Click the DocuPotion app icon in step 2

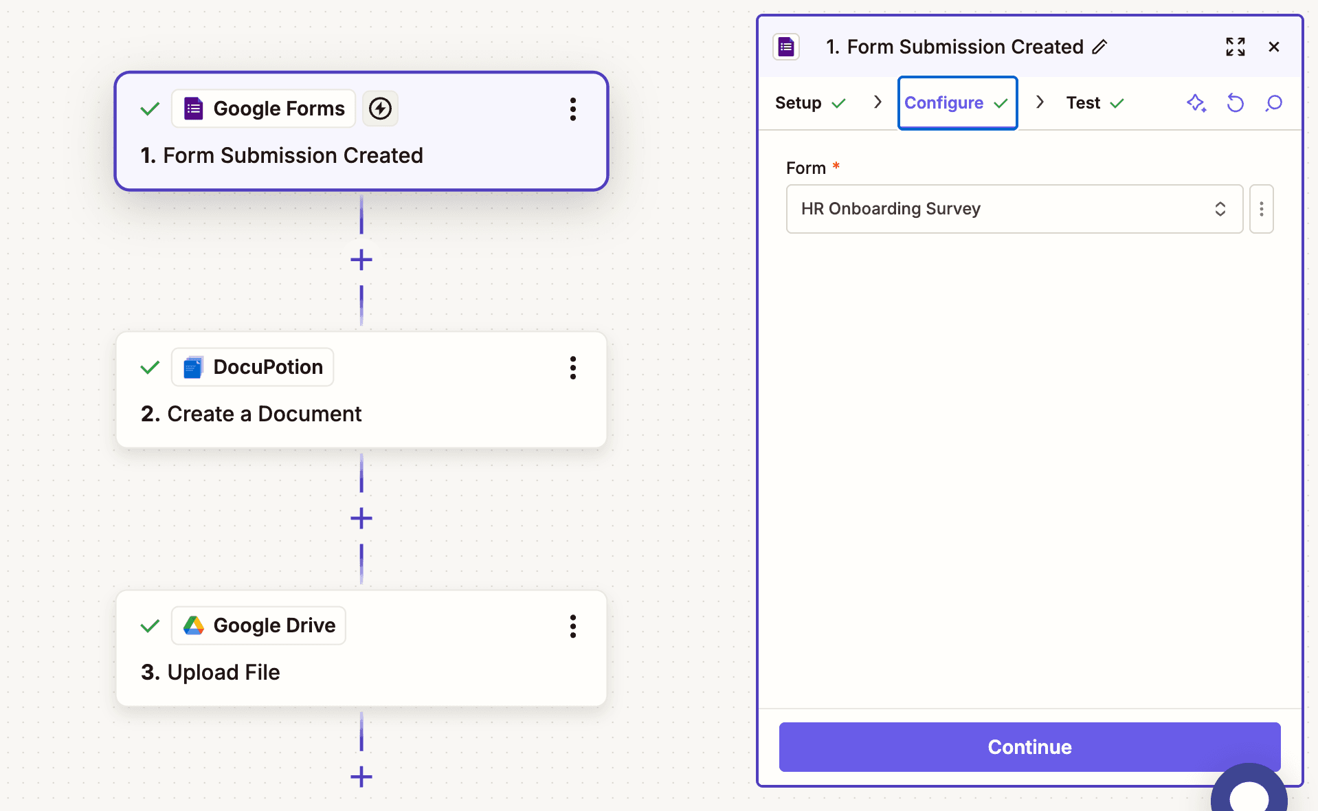(194, 367)
